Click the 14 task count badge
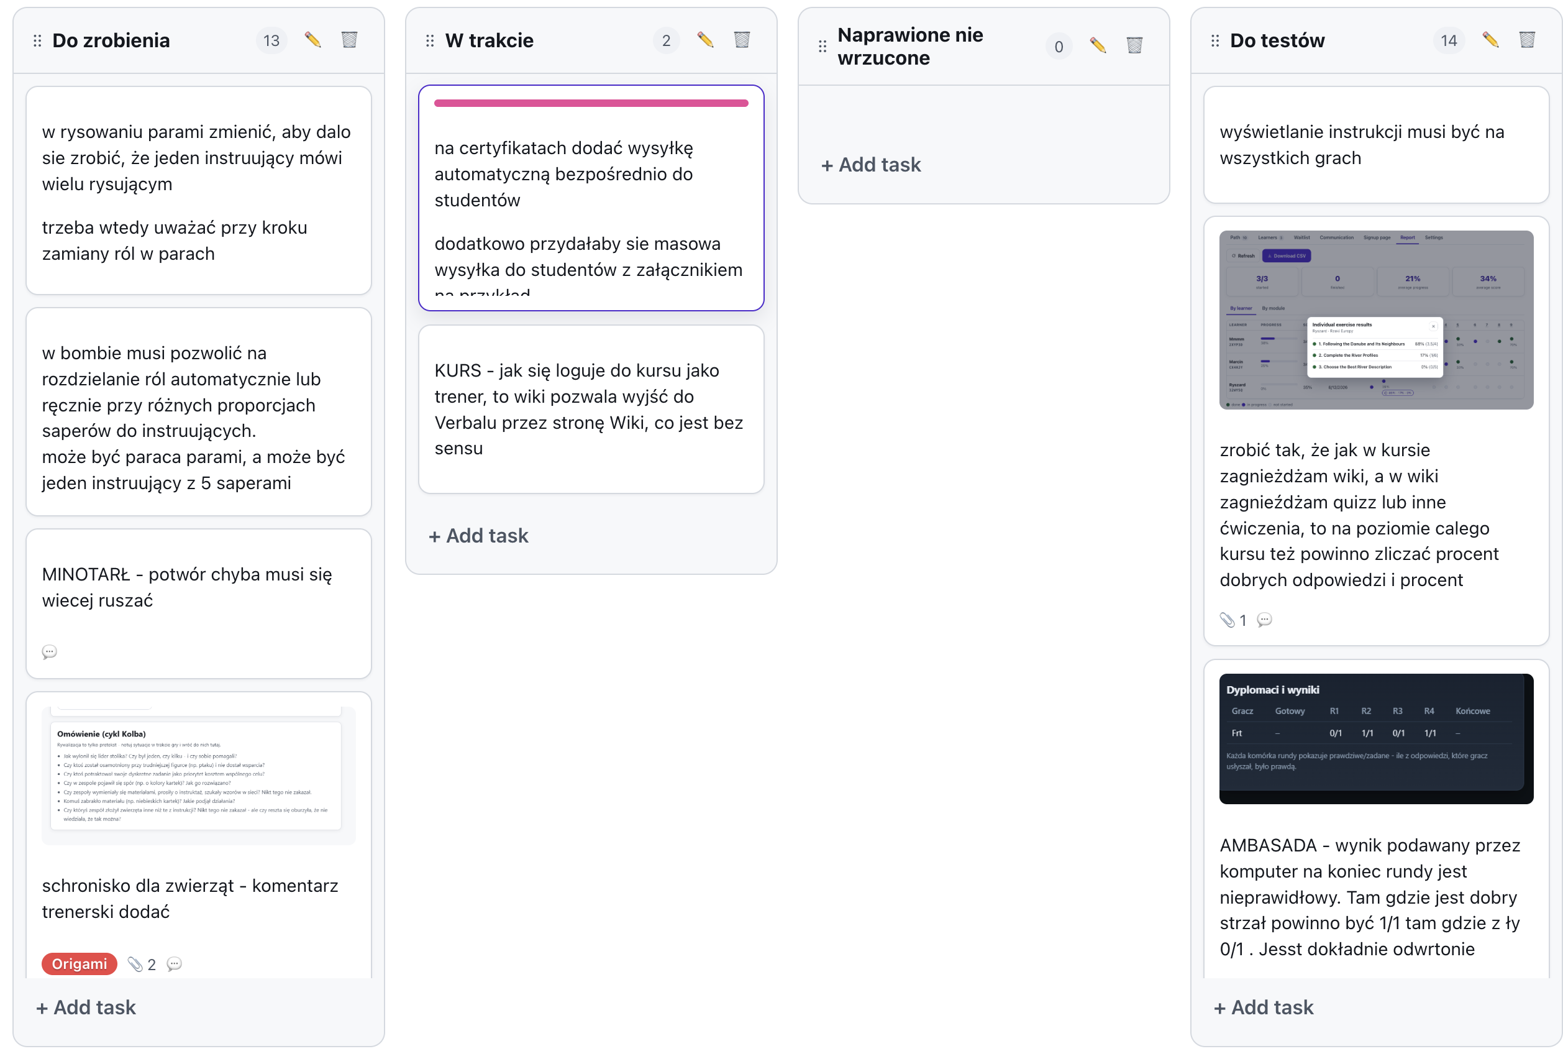Screen dimensions: 1563x1064 click(x=1449, y=40)
